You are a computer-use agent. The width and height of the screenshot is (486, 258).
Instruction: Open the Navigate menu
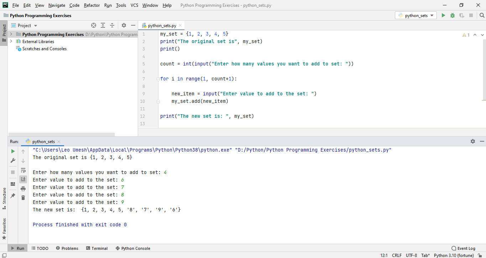(x=57, y=5)
